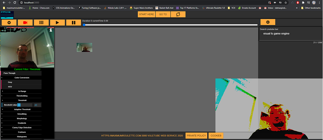Open the Home - Chess.com bookmark
The image size is (323, 140).
tap(39, 8)
